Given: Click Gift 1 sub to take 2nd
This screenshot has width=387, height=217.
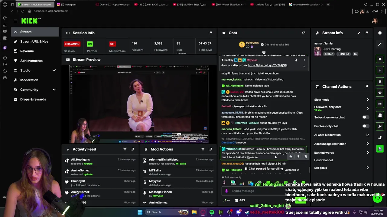Looking at the screenshot, I should click(275, 45).
